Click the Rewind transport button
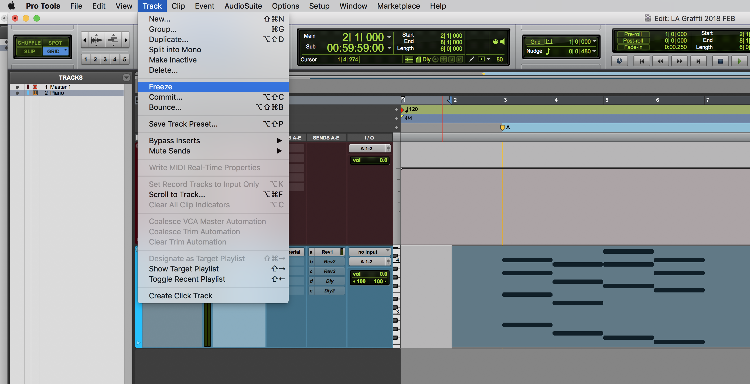The height and width of the screenshot is (384, 750). 660,61
